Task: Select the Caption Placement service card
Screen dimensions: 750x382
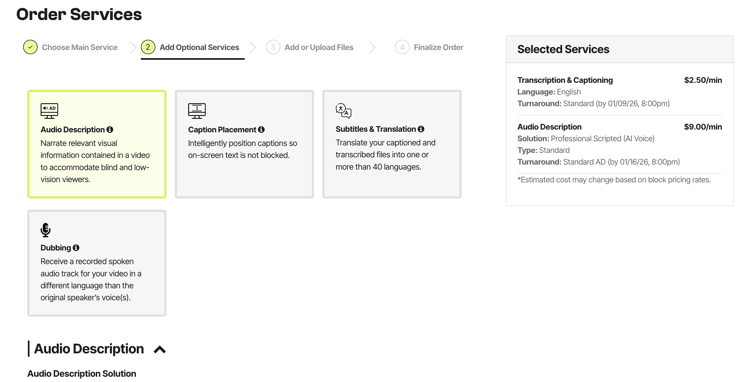Action: tap(244, 144)
